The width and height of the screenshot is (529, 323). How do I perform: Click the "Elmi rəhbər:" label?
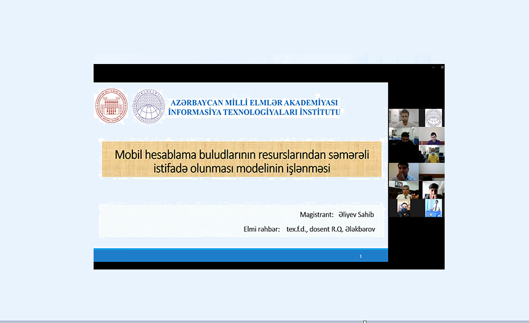pyautogui.click(x=262, y=229)
